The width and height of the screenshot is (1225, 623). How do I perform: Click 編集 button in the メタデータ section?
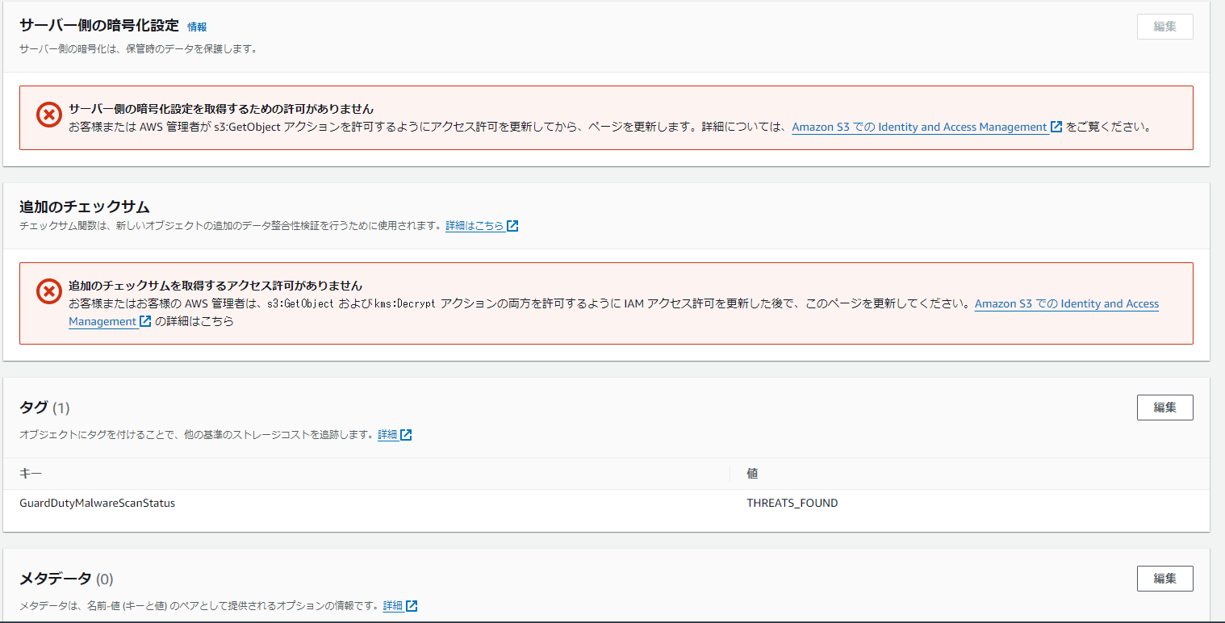click(1164, 579)
